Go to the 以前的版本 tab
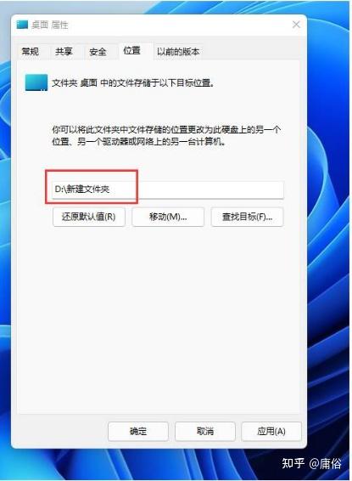The height and width of the screenshot is (481, 352). [178, 51]
